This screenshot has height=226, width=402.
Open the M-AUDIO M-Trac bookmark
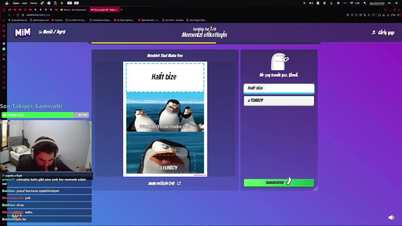76,20
